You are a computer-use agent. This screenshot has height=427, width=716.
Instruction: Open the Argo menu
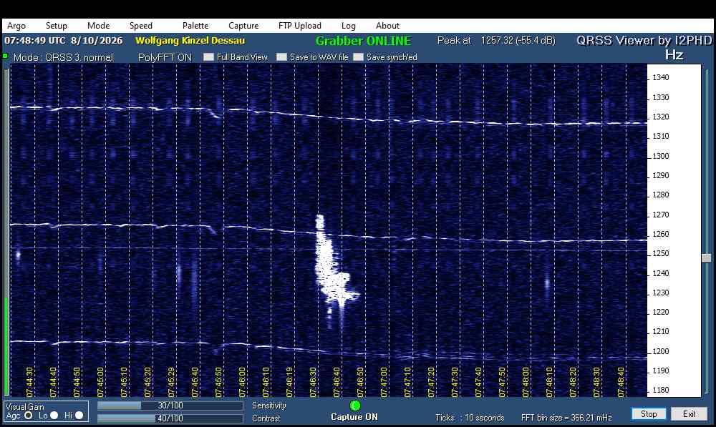click(x=16, y=26)
